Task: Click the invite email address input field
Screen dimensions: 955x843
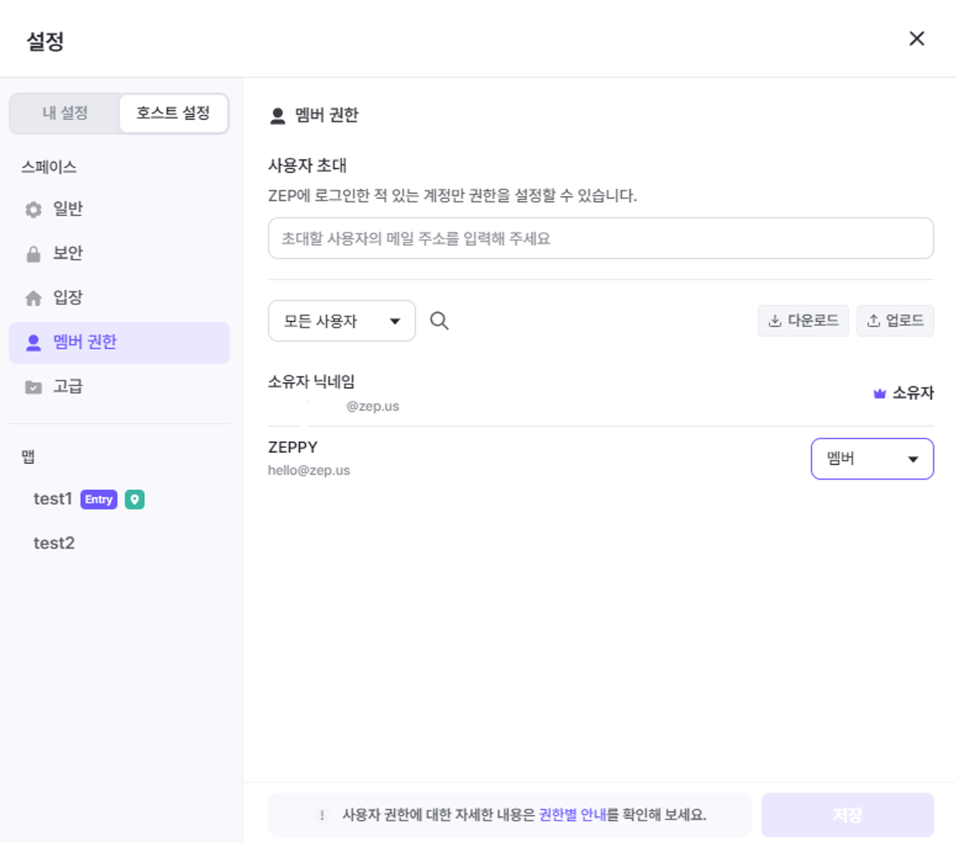Action: point(600,238)
